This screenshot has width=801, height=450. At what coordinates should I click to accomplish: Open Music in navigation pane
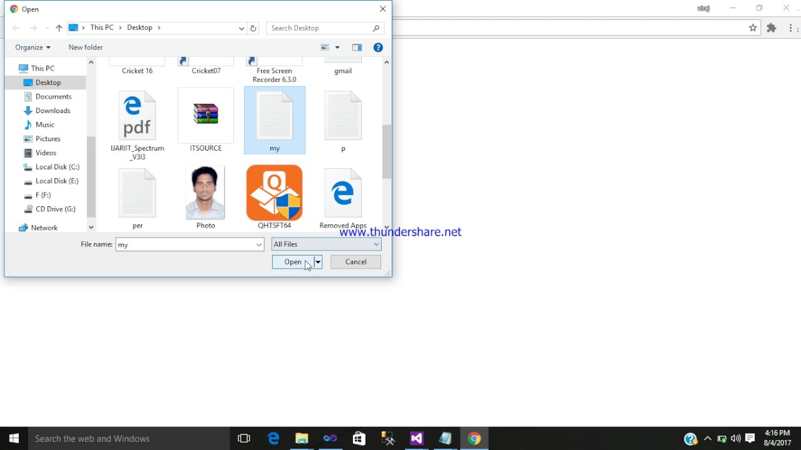point(44,124)
